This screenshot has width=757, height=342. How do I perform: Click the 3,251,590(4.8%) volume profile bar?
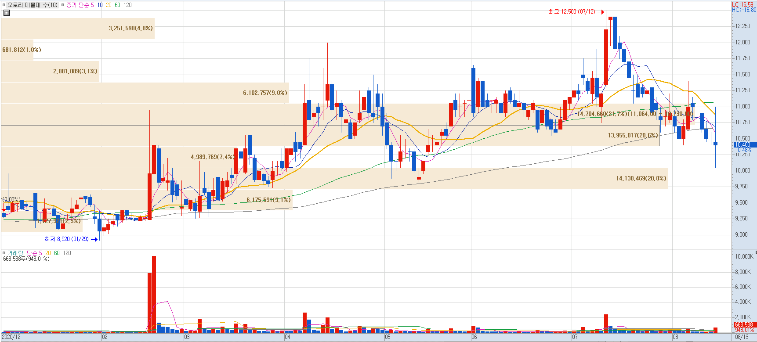pyautogui.click(x=78, y=29)
